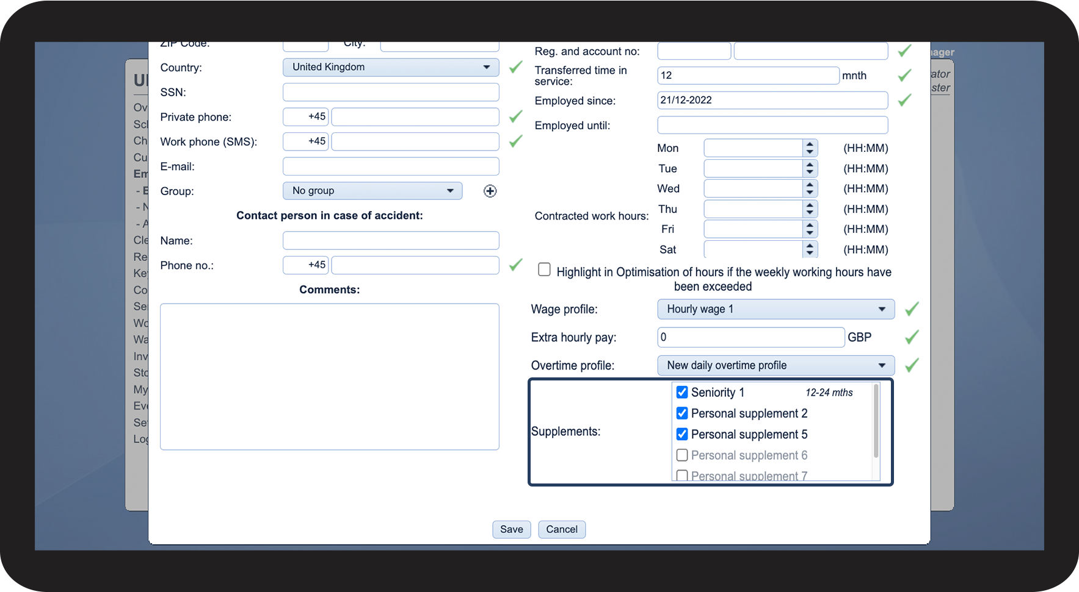Click green checkmark beside Country field

(x=515, y=67)
